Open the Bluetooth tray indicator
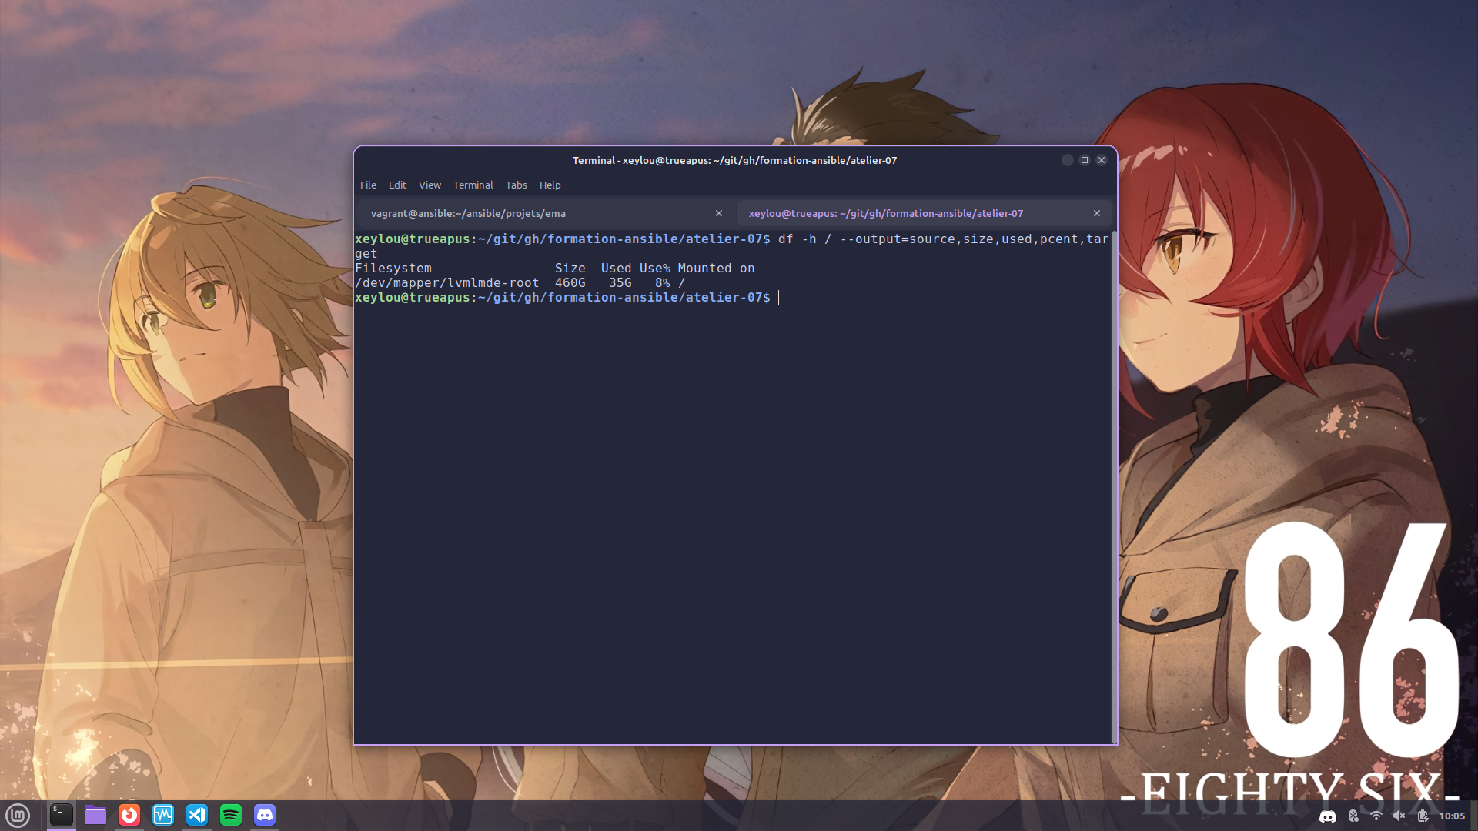Screen dimensions: 1478x831 pyautogui.click(x=1353, y=816)
